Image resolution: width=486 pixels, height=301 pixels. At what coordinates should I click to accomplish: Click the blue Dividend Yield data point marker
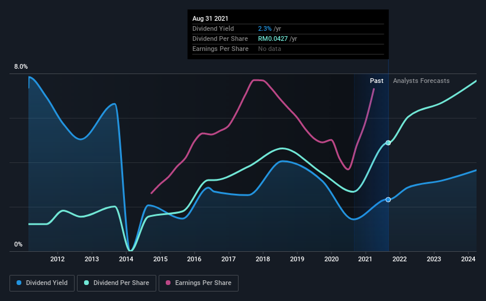point(388,200)
